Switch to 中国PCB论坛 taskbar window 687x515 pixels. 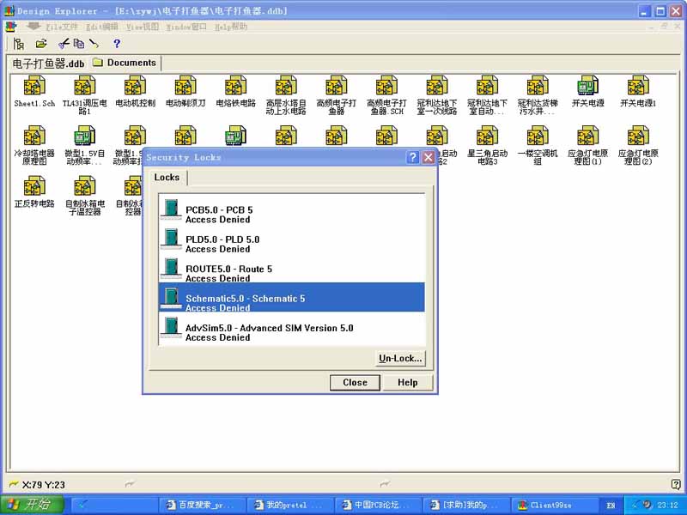pyautogui.click(x=377, y=505)
